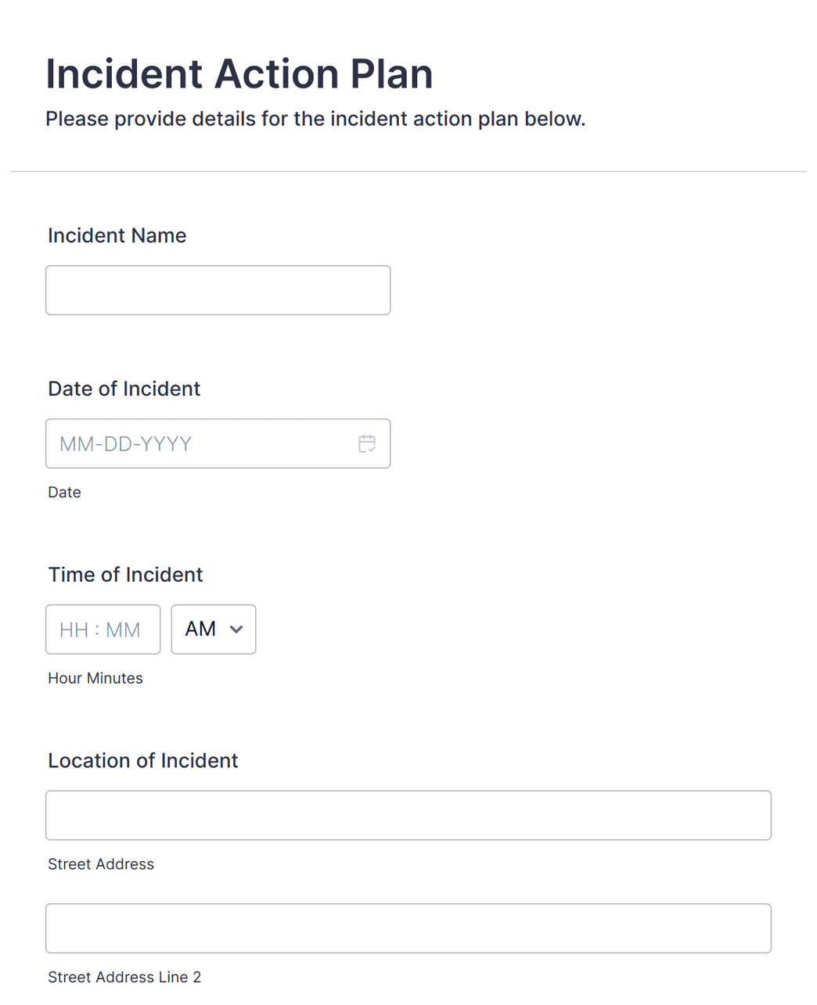Click the "Incident Name" label
The width and height of the screenshot is (817, 1005).
click(117, 235)
